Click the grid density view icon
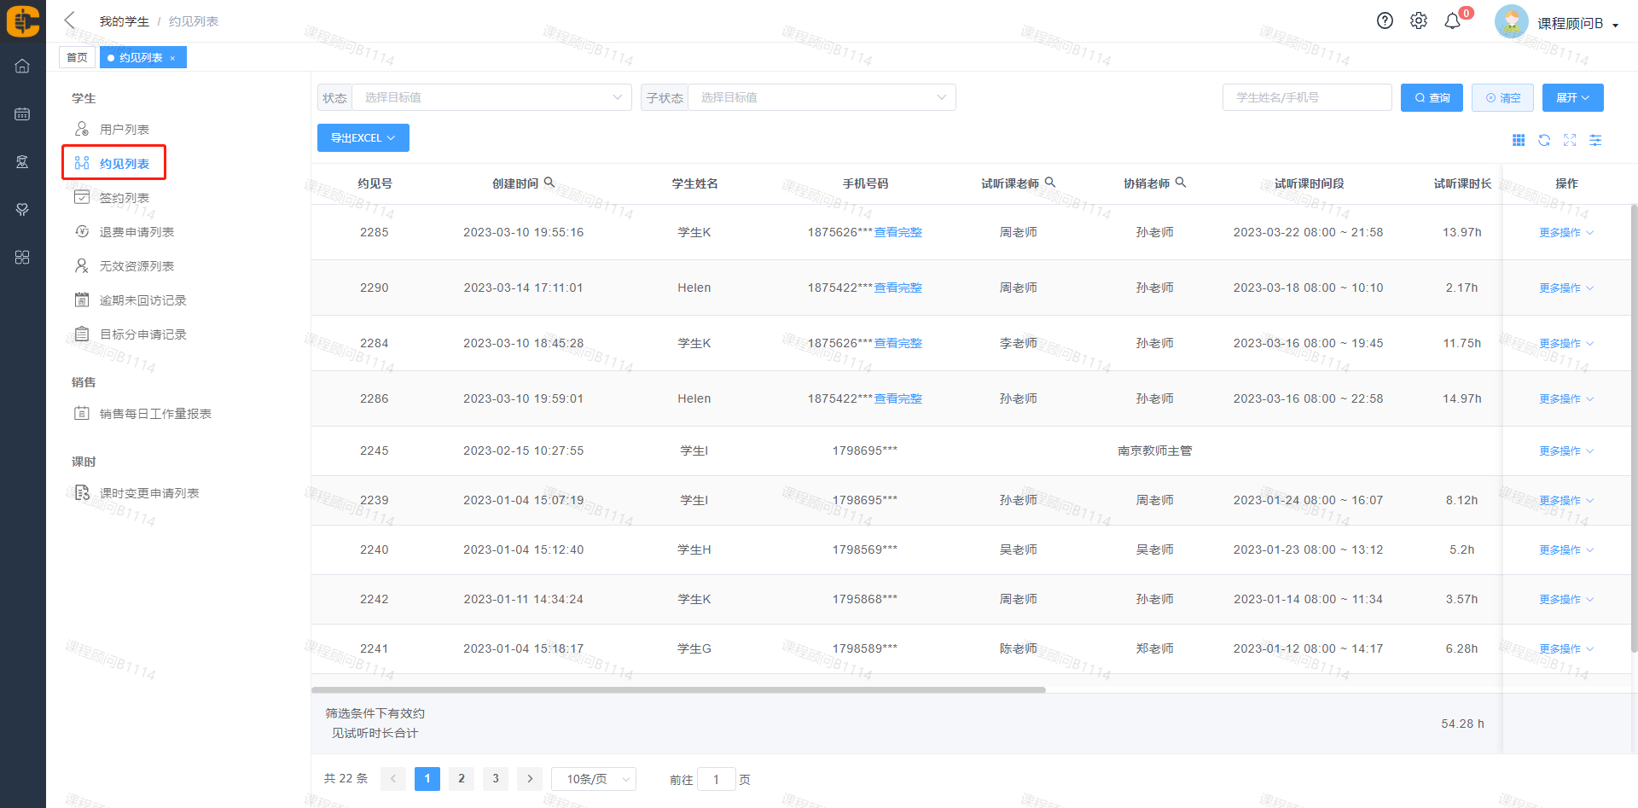 tap(1519, 140)
